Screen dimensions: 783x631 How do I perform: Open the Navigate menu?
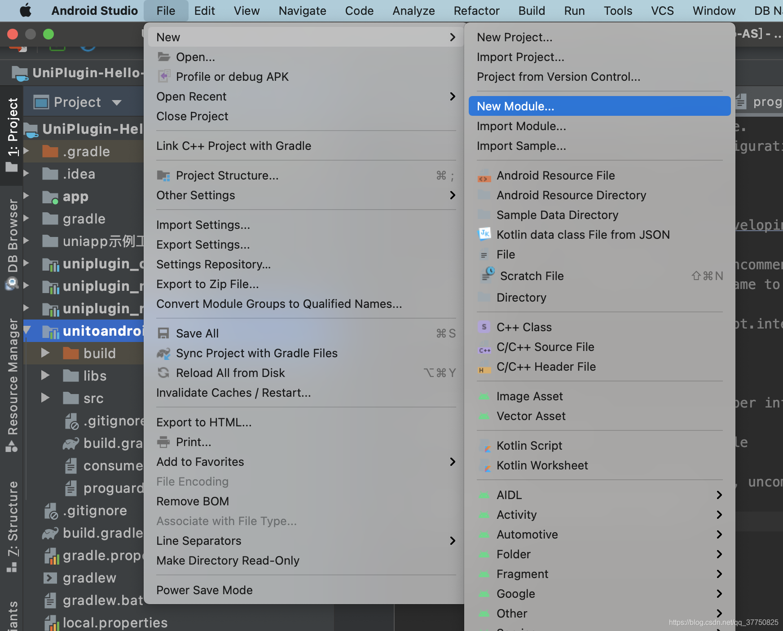point(303,11)
